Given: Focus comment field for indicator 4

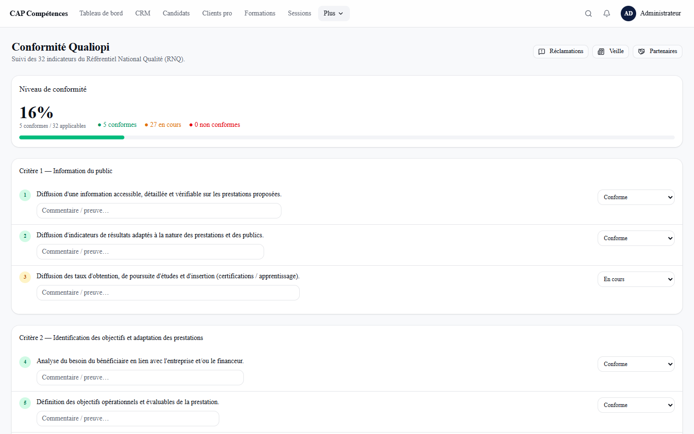Looking at the screenshot, I should point(140,378).
